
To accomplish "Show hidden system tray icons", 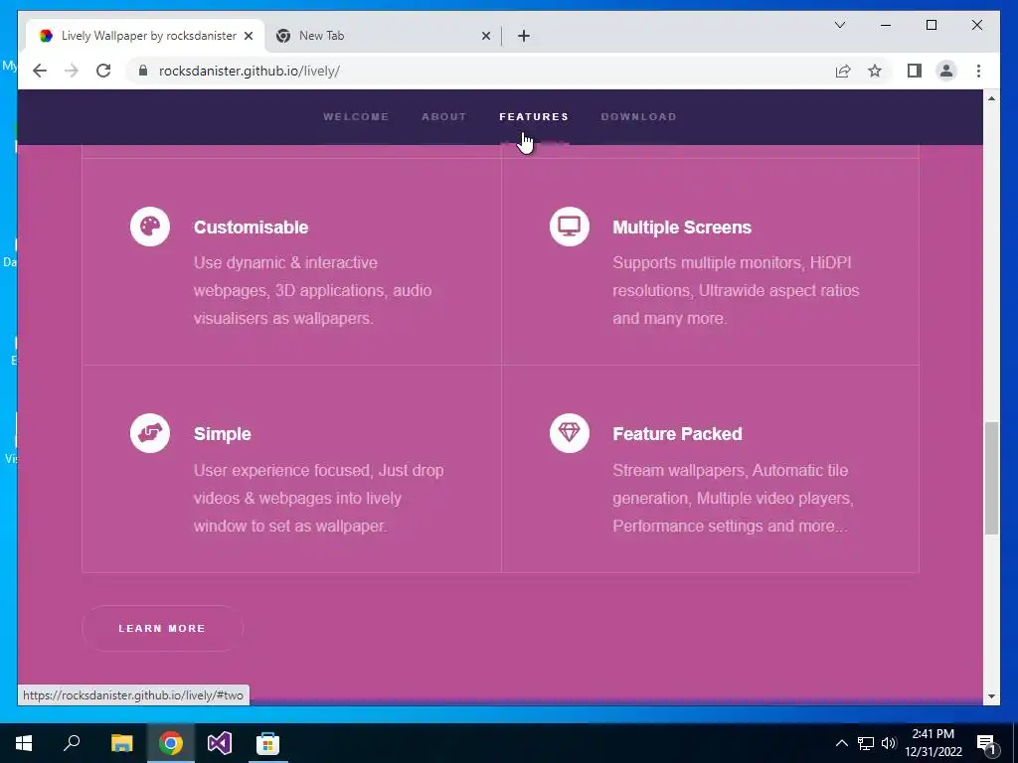I will (841, 743).
